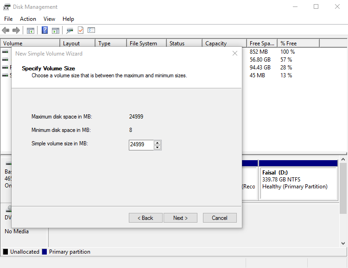
Task: Click the Properties checkmark page toolbar icon
Action: [81, 31]
